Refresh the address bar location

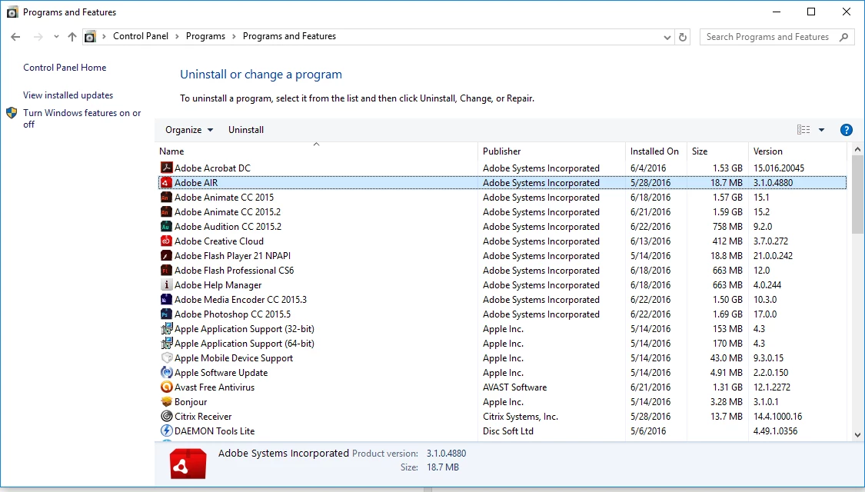pyautogui.click(x=683, y=37)
